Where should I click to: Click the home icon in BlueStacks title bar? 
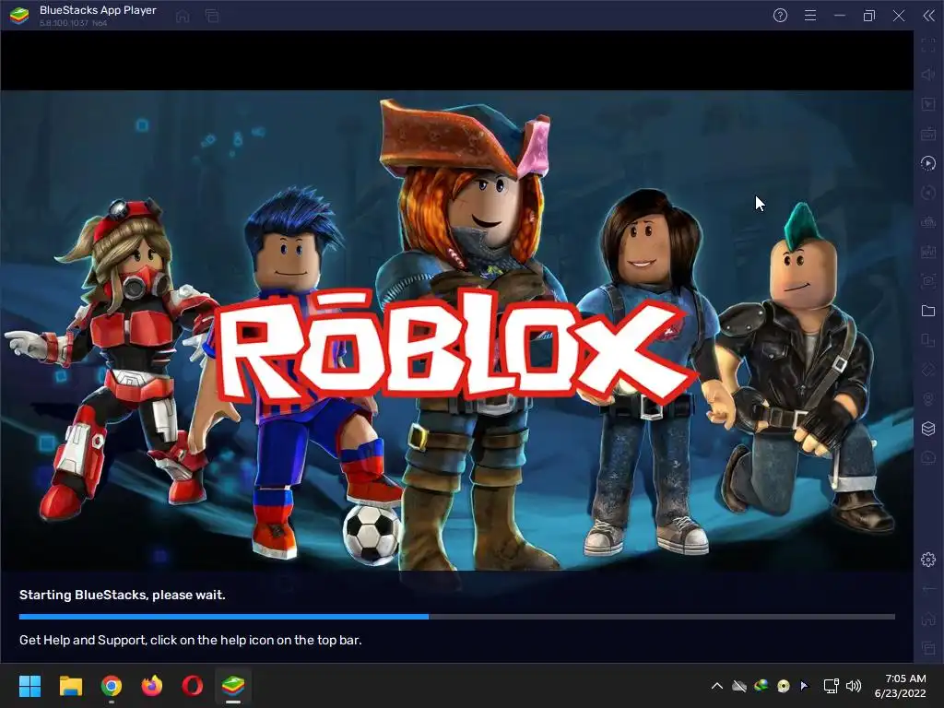[x=183, y=17]
